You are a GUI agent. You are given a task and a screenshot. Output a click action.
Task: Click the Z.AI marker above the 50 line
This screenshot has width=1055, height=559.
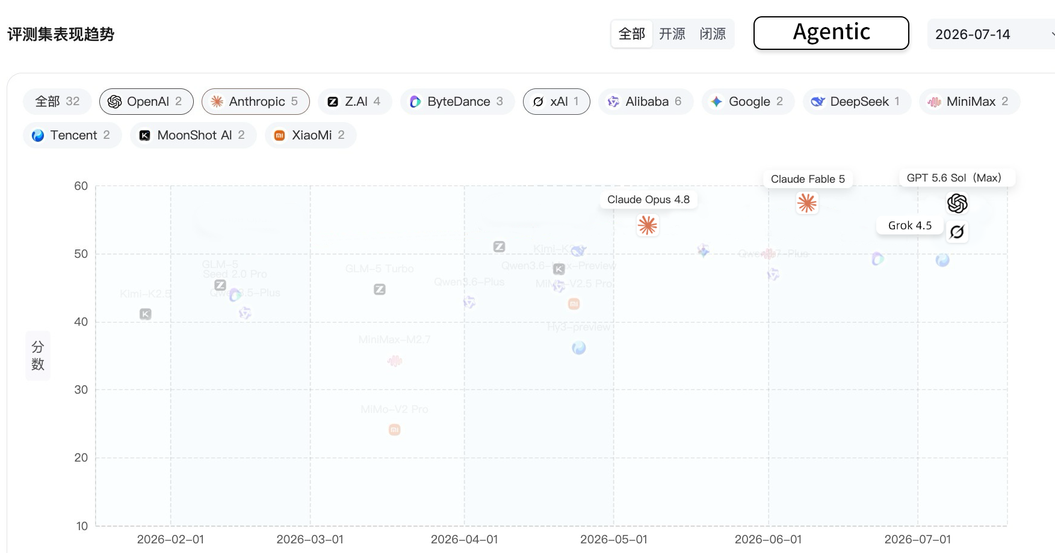pos(499,246)
